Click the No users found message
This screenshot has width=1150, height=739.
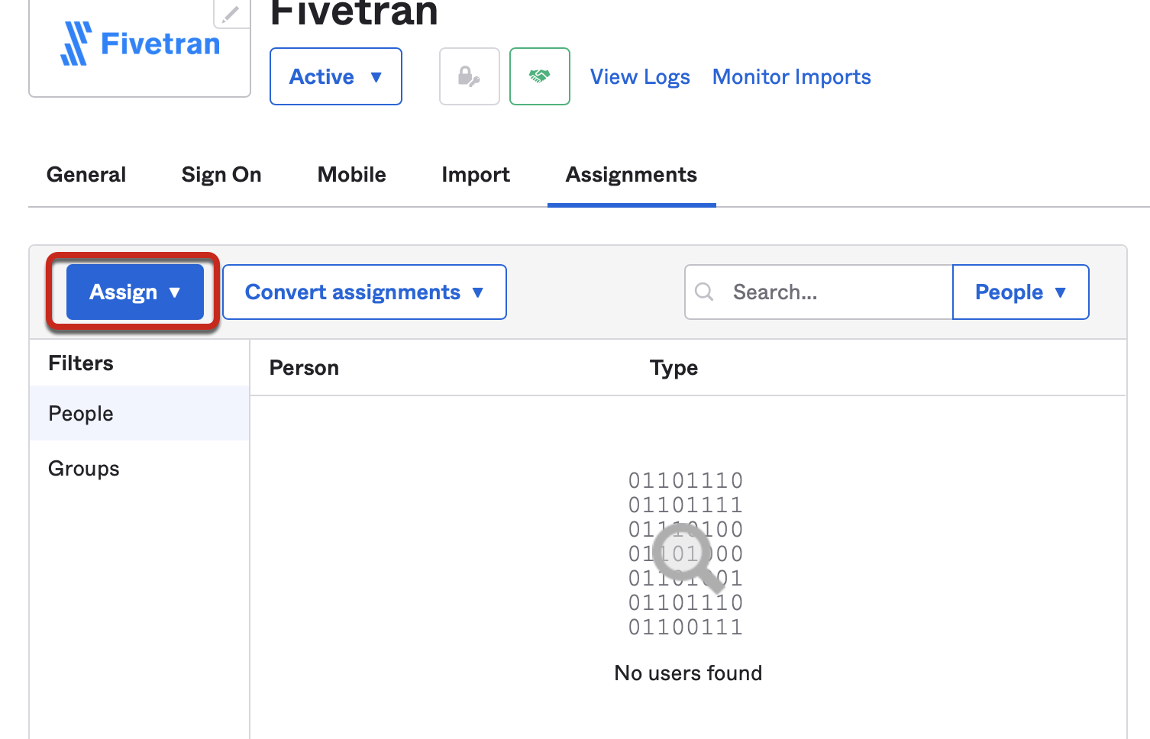pyautogui.click(x=688, y=673)
